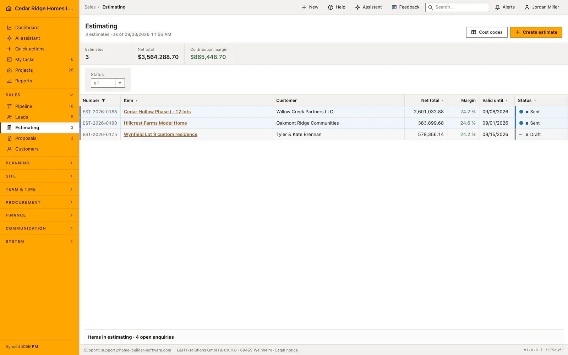Click Sales in the breadcrumb
This screenshot has width=568, height=355.
90,7
